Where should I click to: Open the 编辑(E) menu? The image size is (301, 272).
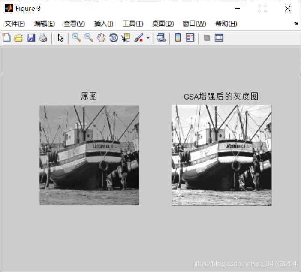44,24
